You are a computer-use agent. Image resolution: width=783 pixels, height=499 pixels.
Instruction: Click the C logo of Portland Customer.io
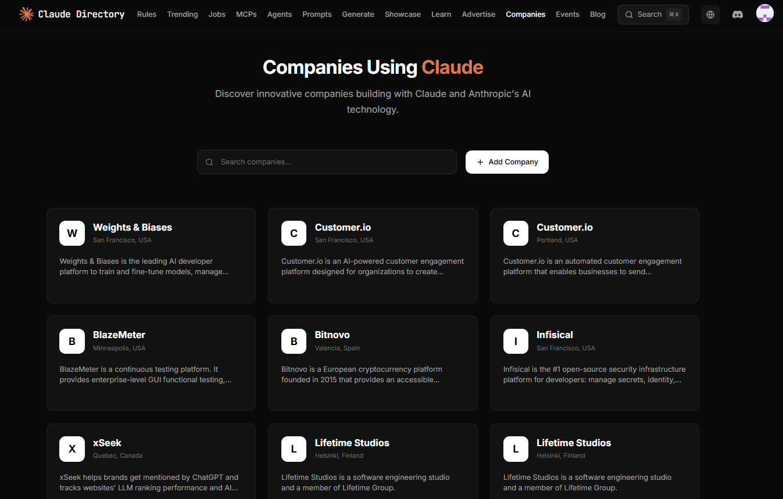516,234
